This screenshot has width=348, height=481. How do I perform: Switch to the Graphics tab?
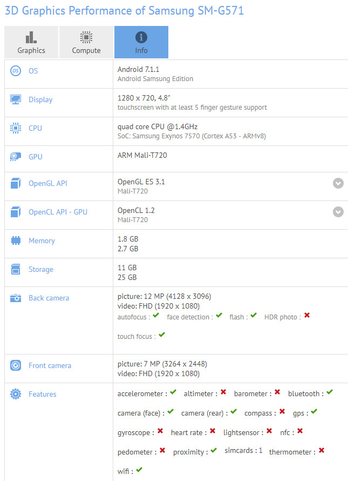click(x=31, y=42)
